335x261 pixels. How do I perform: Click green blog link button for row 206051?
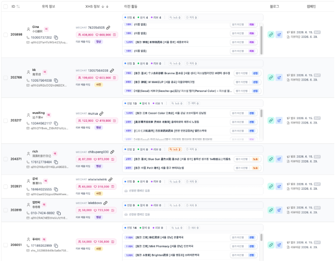tap(271, 245)
